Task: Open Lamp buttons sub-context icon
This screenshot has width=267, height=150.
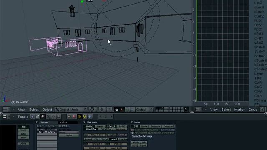Action: 69,117
